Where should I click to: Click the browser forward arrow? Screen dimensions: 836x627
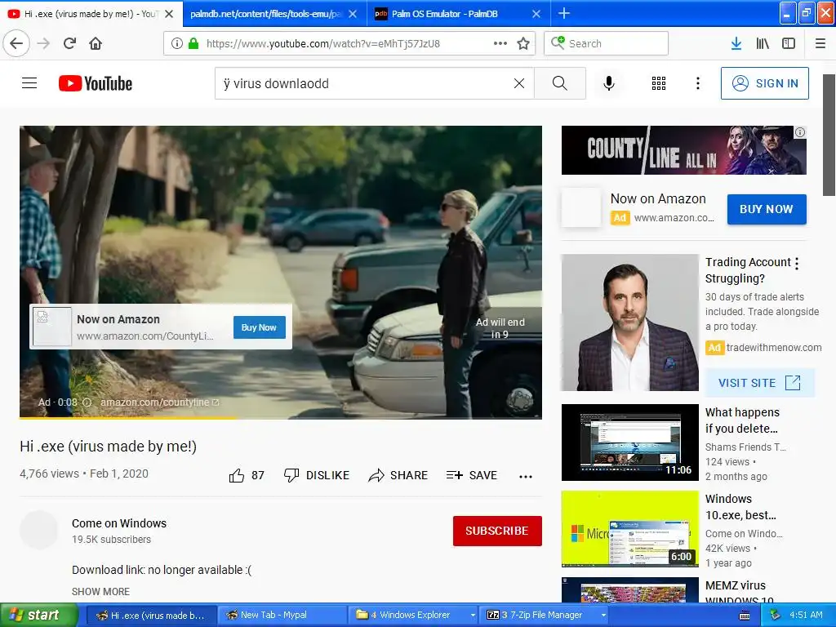(44, 44)
